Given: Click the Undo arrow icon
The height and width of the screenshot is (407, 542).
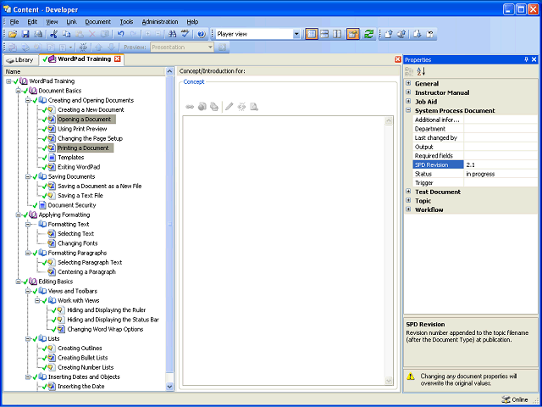Looking at the screenshot, I should [x=120, y=34].
